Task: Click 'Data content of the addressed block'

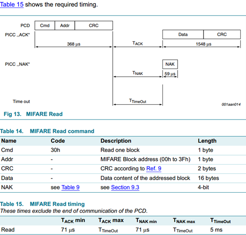Action: (x=145, y=178)
